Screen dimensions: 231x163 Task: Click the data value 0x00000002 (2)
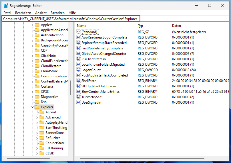(183, 97)
